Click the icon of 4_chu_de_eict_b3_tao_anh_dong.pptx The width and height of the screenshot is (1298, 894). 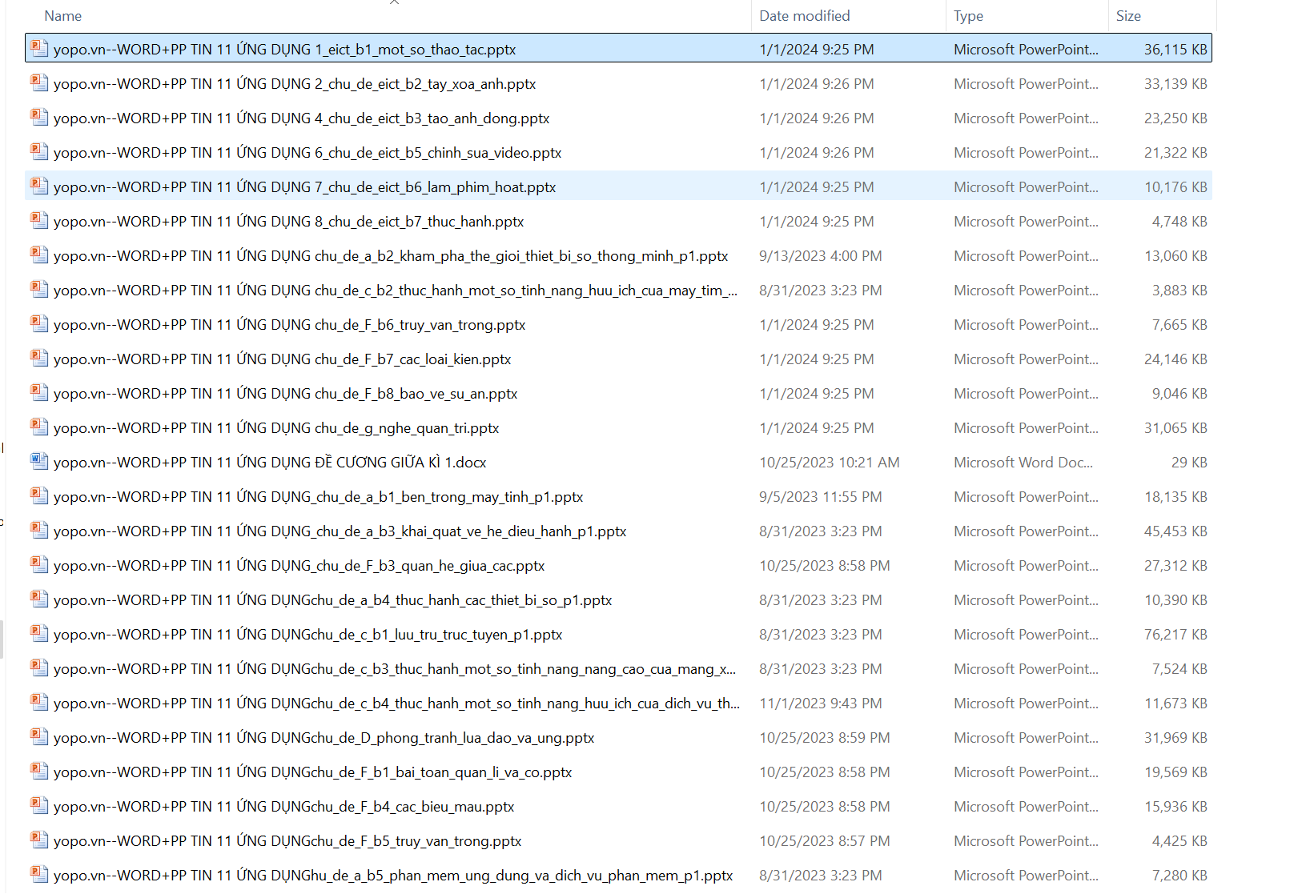click(38, 118)
